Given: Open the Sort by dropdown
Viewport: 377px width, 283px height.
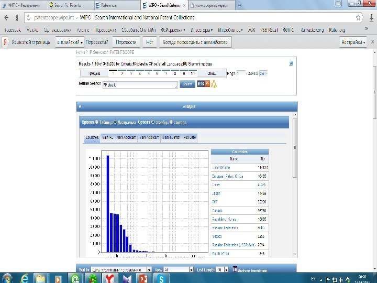Looking at the screenshot, I should [x=121, y=270].
